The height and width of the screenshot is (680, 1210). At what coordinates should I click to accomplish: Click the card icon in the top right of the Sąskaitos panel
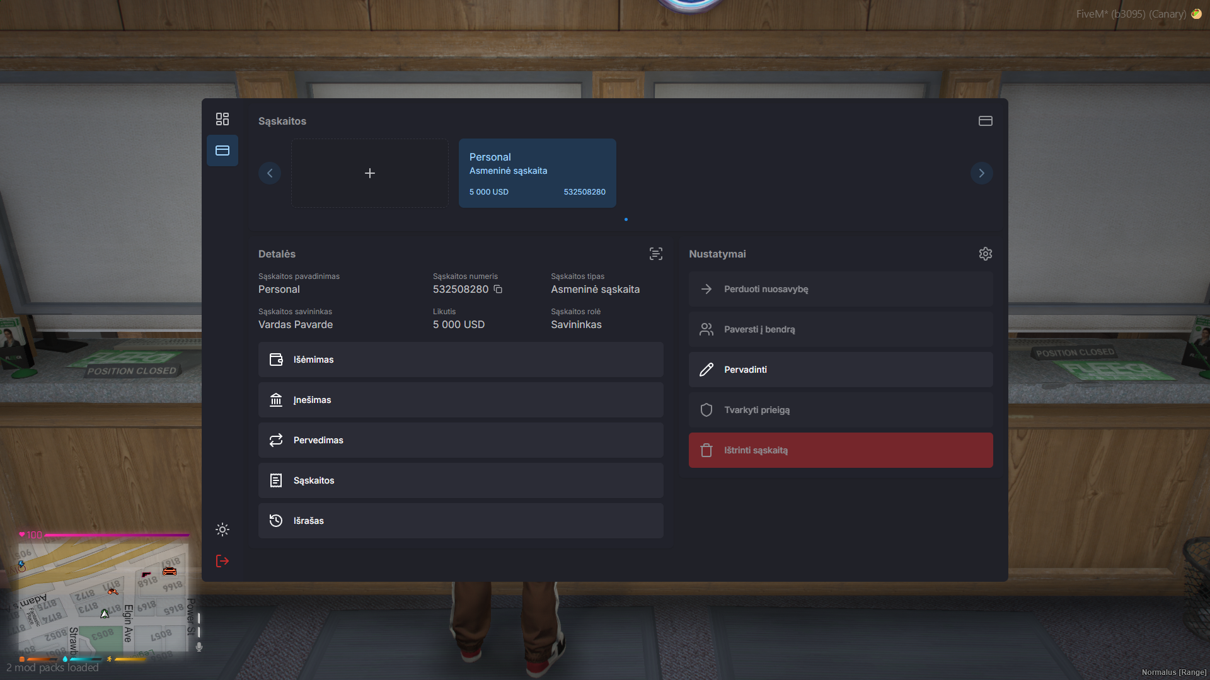click(985, 121)
